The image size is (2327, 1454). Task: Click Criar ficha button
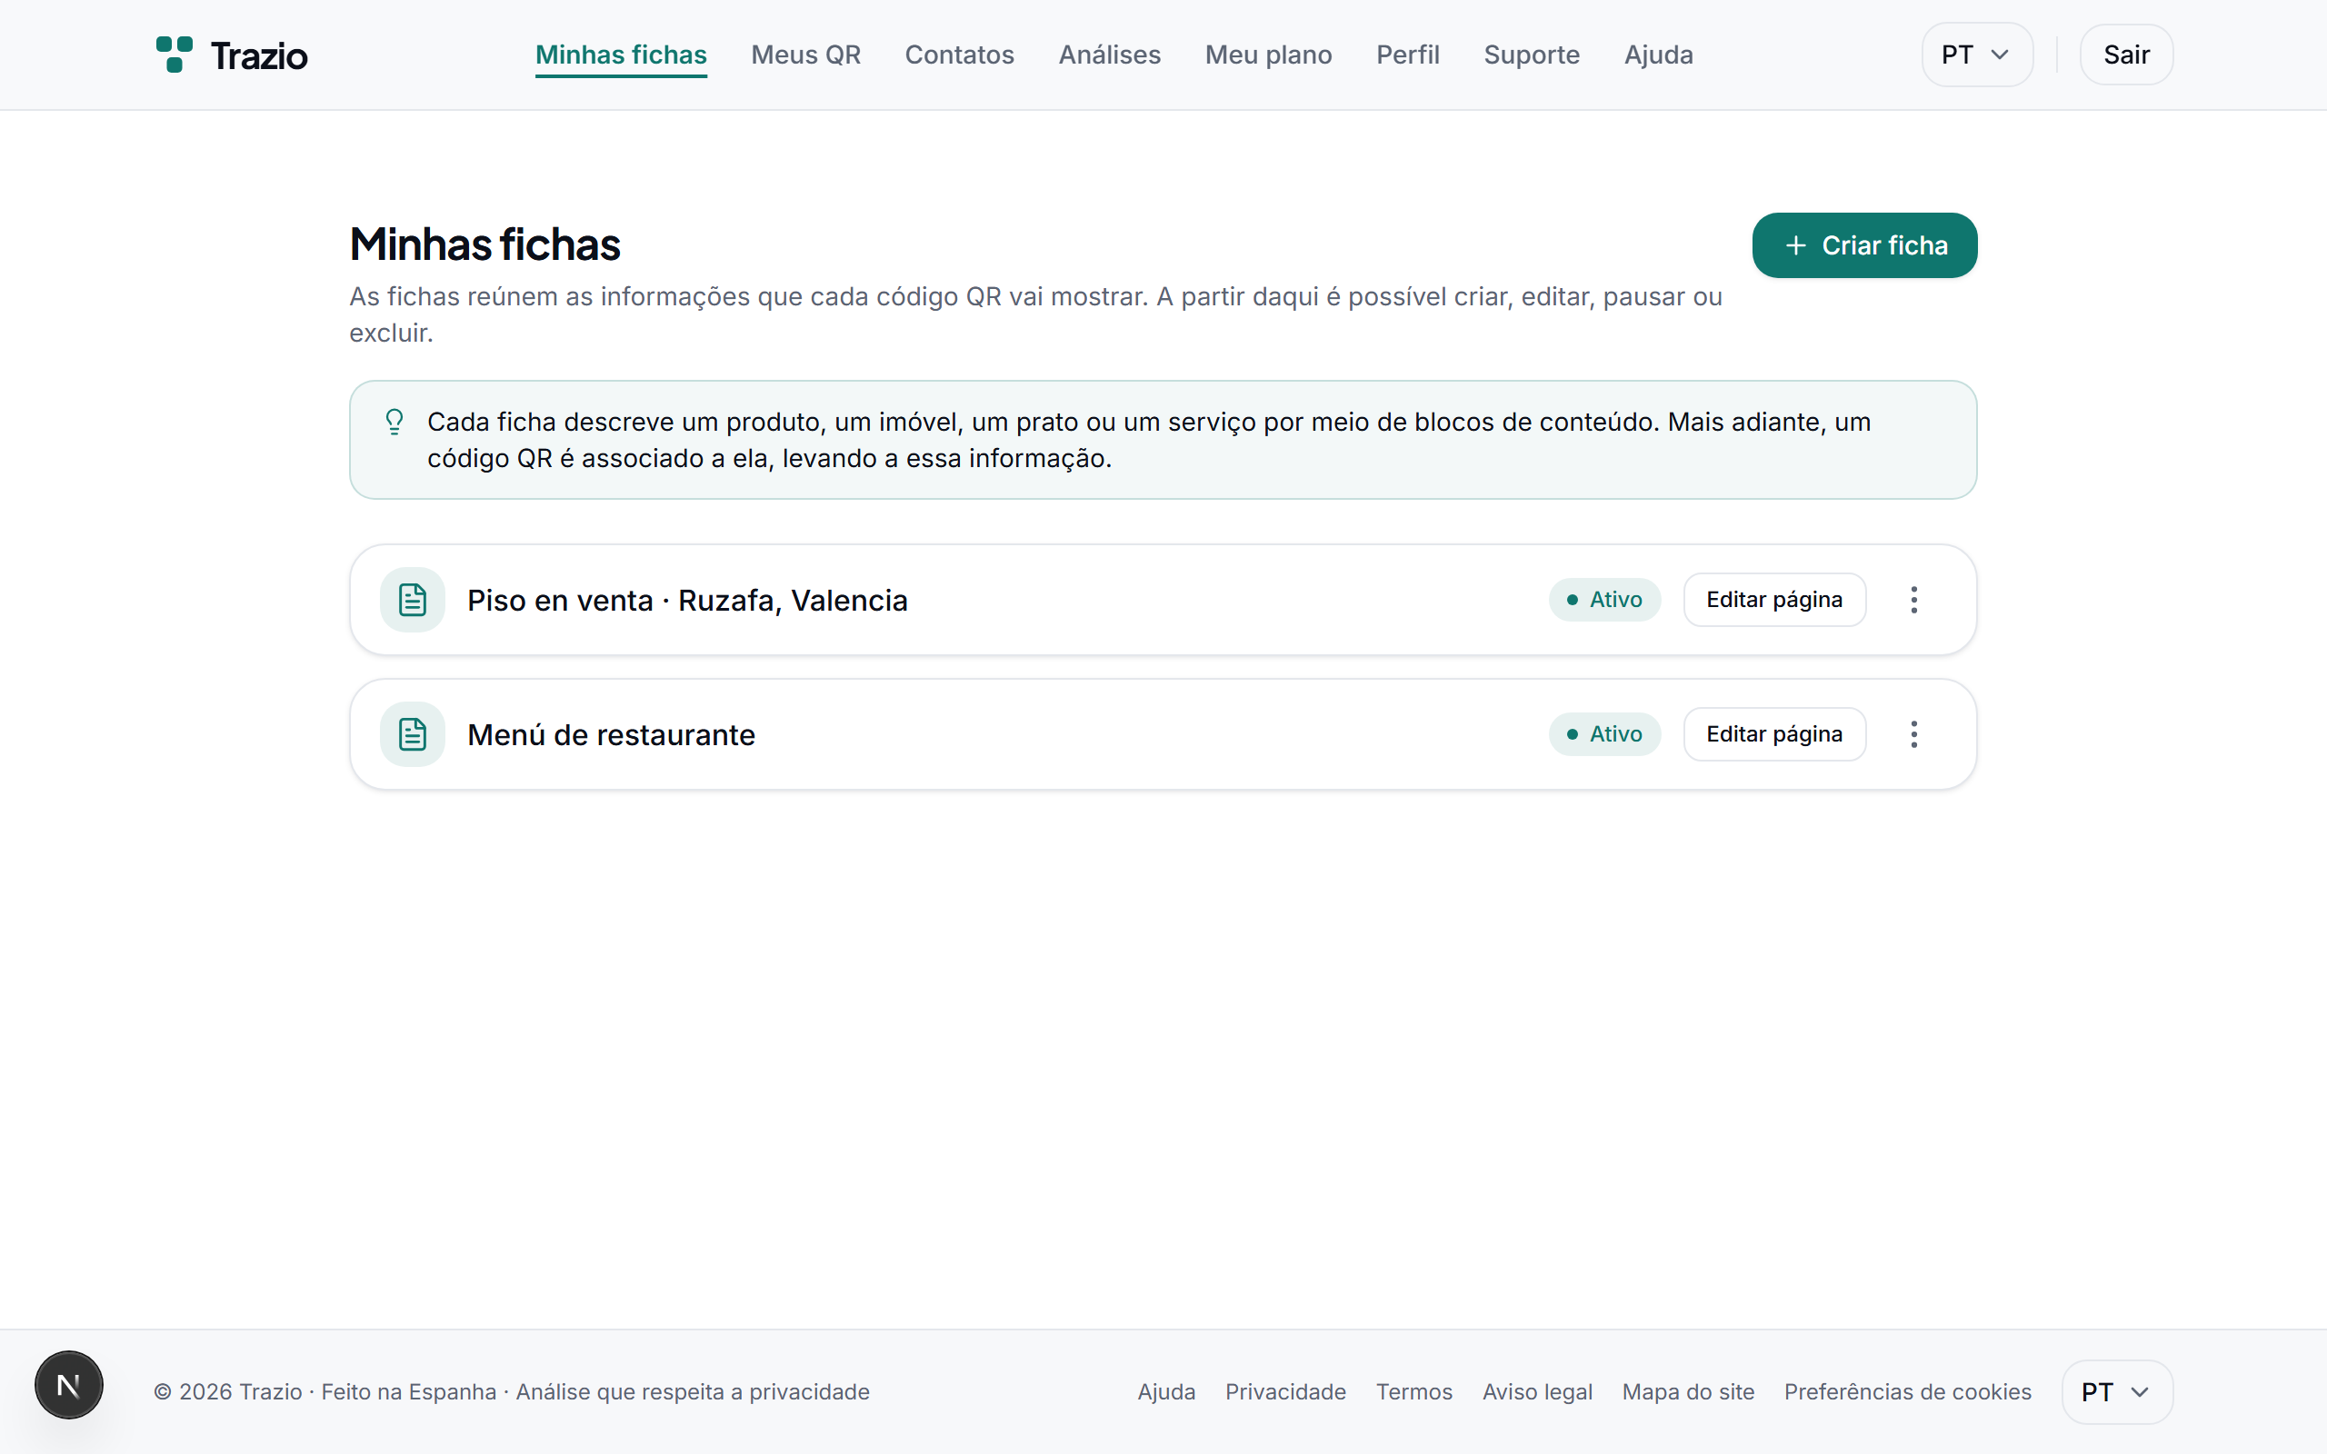click(x=1864, y=245)
